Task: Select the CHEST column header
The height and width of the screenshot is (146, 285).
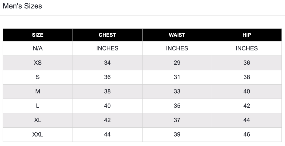Action: (107, 35)
